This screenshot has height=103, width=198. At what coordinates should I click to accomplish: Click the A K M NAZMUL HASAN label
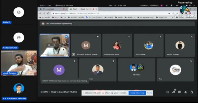click(x=14, y=99)
